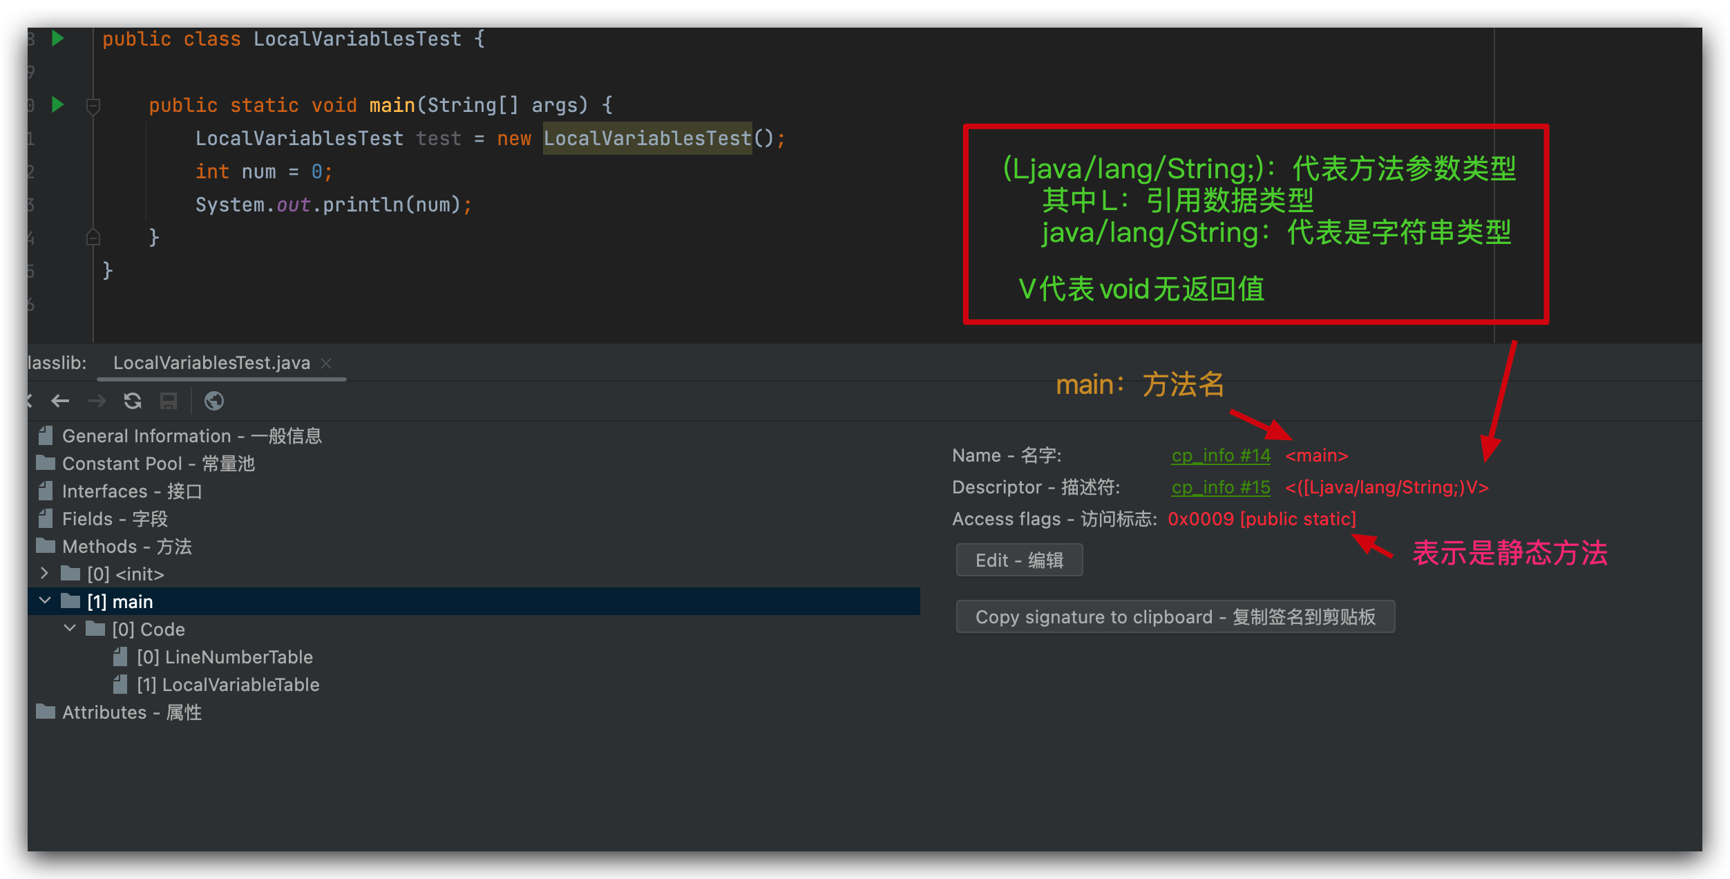
Task: Select the Constant Pool tree item
Action: [x=158, y=464]
